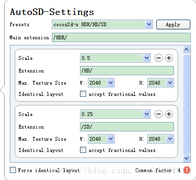Click the scrollbar up arrow icon
Screen dimensions: 196x180
[187, 50]
